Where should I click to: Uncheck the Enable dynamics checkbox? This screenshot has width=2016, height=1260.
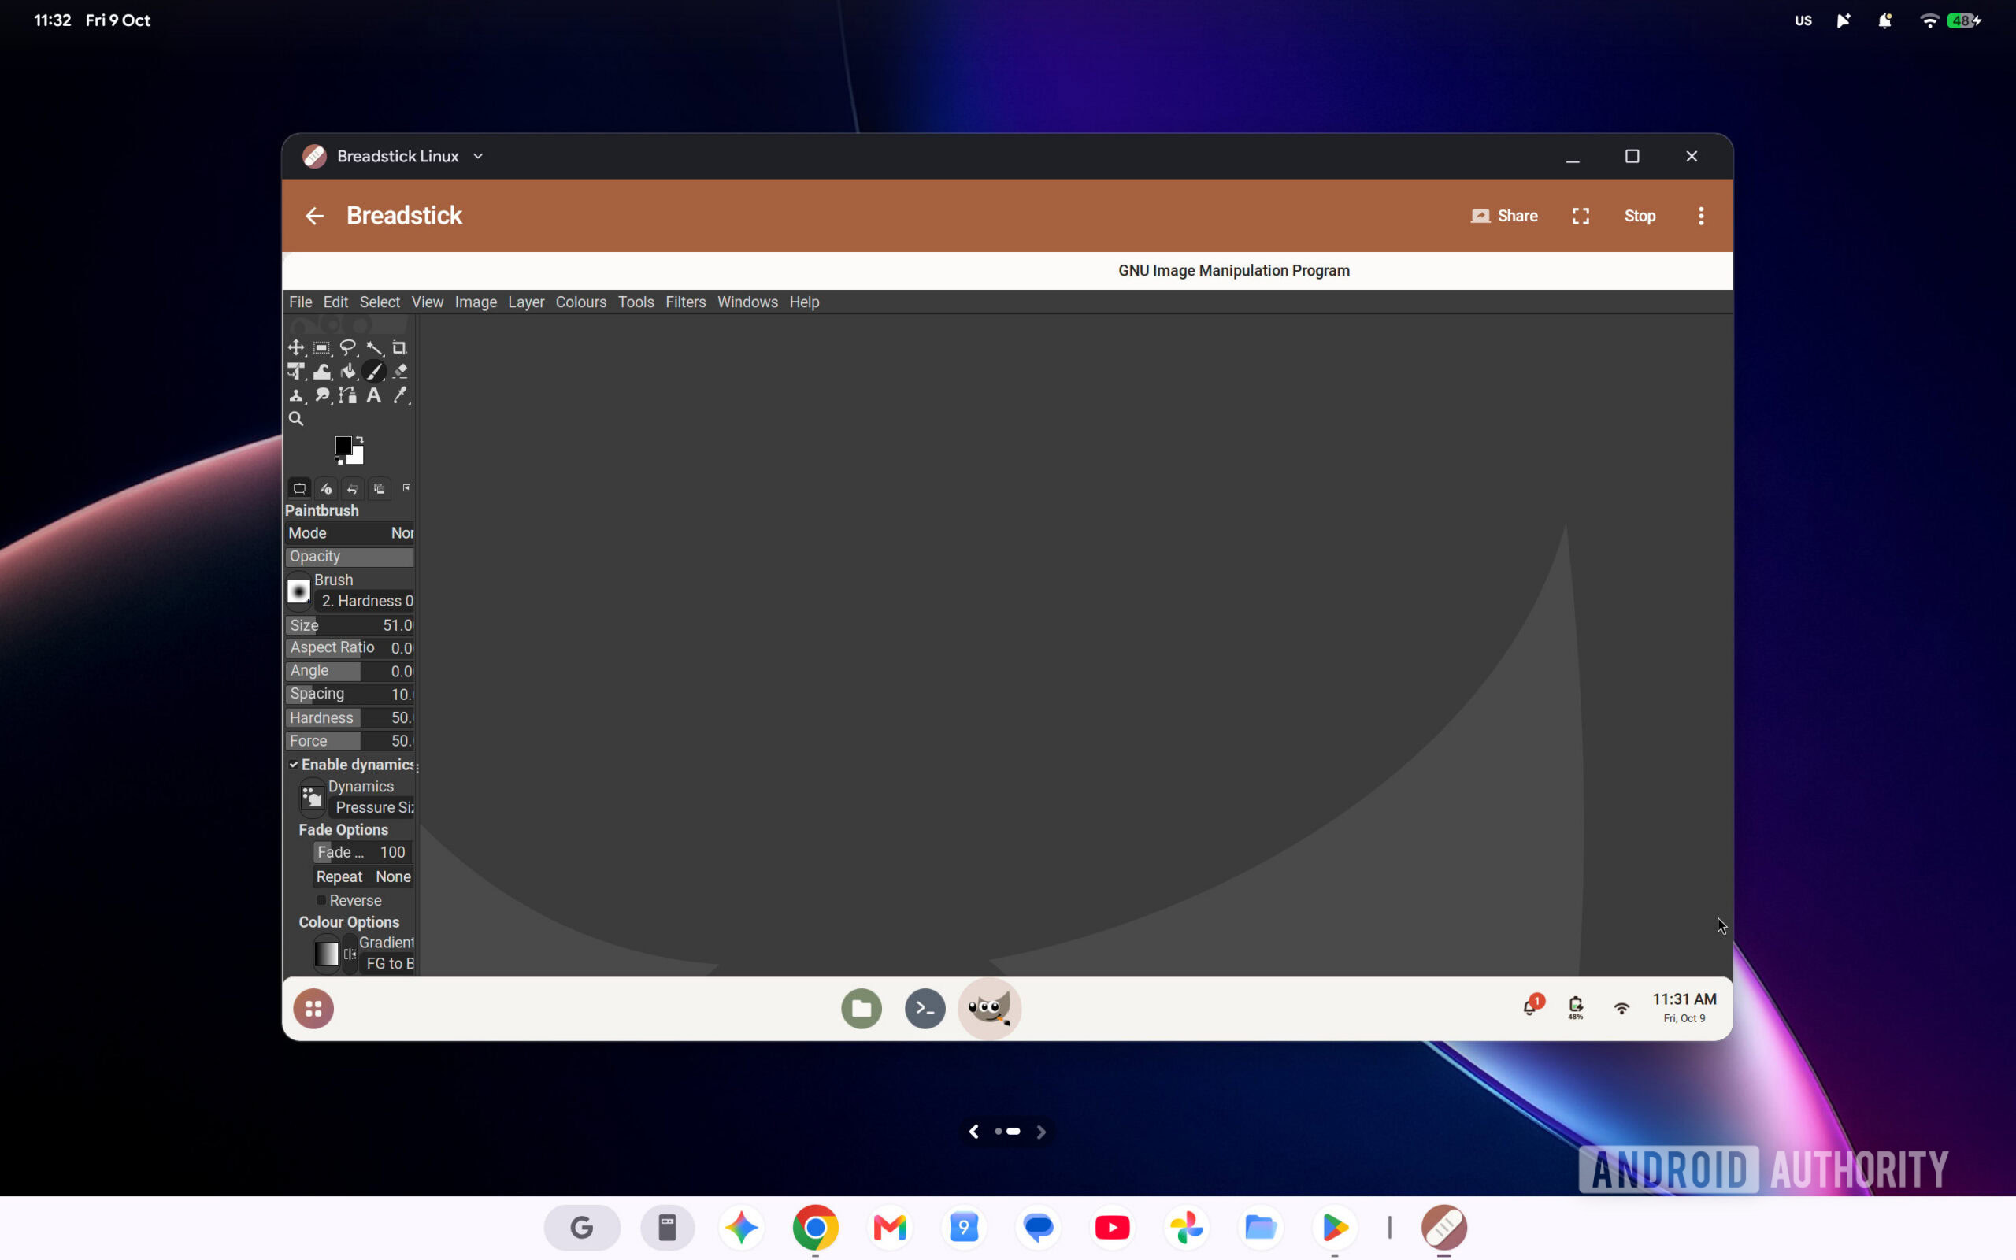pyautogui.click(x=293, y=765)
